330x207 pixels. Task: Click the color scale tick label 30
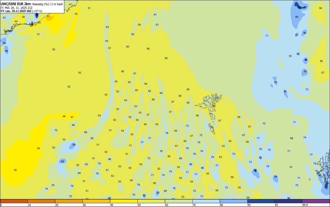click(84, 205)
